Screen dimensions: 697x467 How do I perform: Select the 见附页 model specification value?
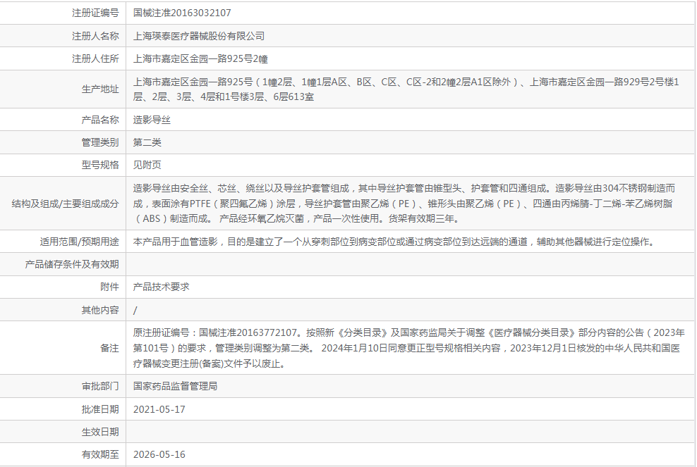pyautogui.click(x=147, y=165)
